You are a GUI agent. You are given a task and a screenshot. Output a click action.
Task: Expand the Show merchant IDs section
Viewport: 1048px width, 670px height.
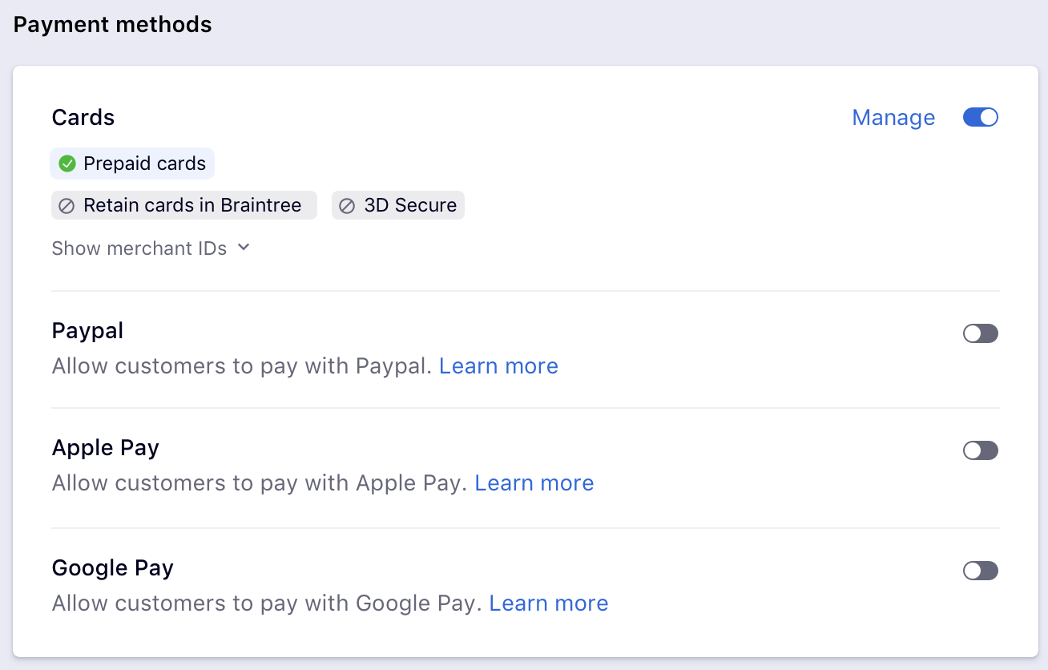pos(139,248)
